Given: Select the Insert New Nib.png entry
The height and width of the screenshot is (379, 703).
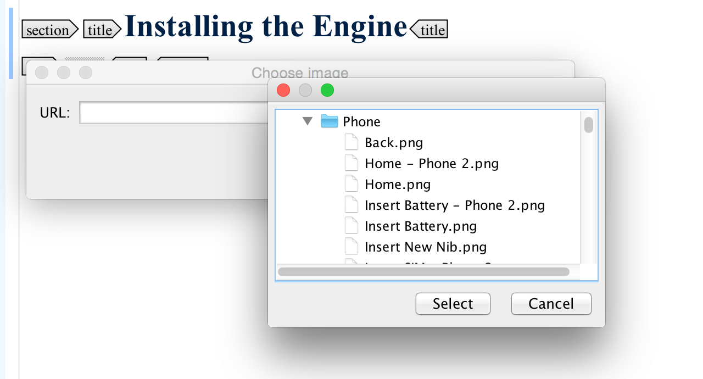Looking at the screenshot, I should [426, 247].
